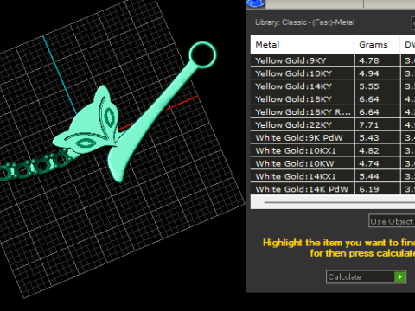Viewport: 415px width, 311px height.
Task: Click the Calculate button
Action: 366,276
